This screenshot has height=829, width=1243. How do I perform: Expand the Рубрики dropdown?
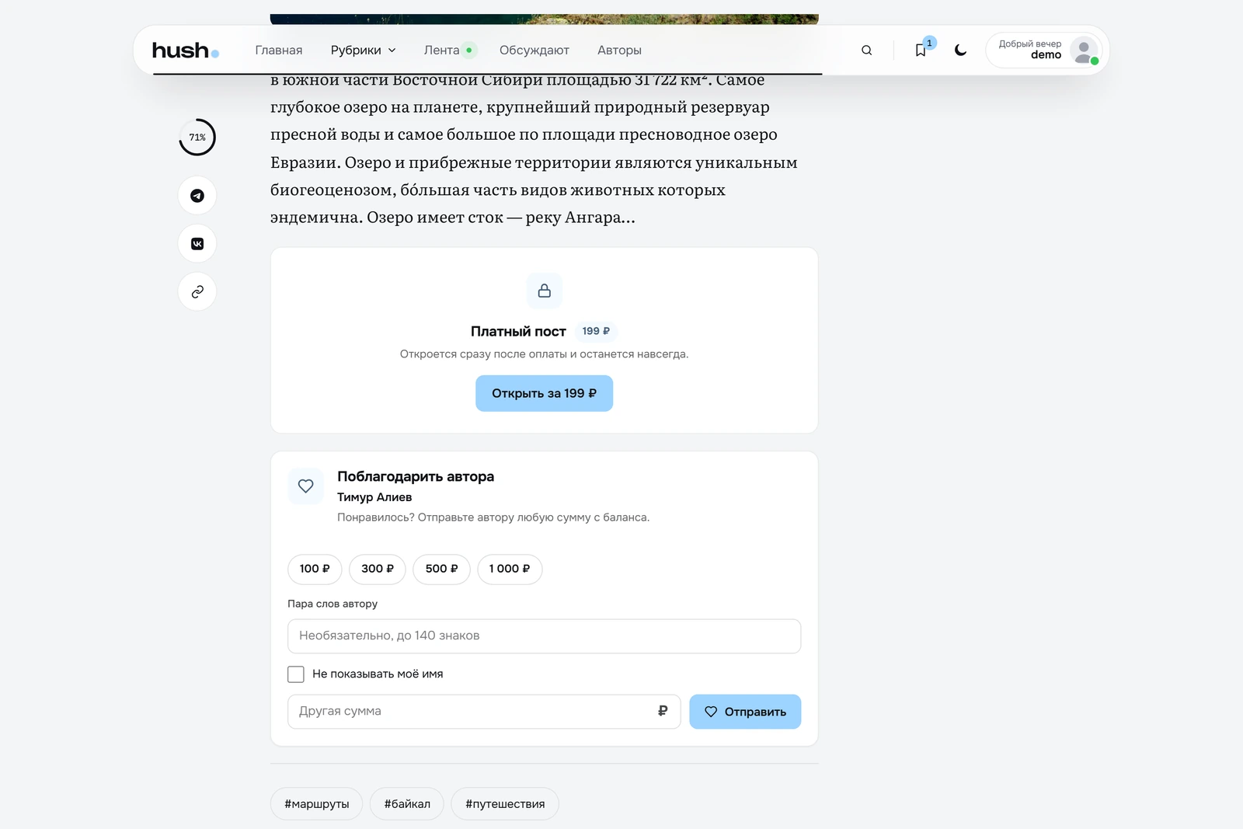click(363, 51)
